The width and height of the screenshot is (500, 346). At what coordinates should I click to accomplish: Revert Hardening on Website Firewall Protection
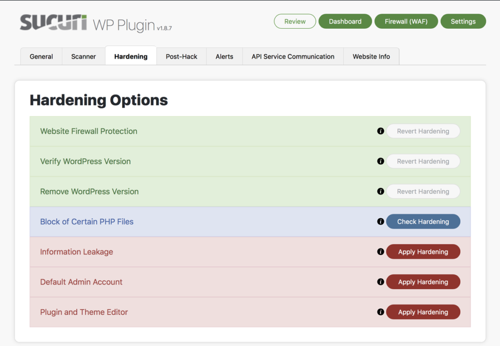[x=423, y=131]
